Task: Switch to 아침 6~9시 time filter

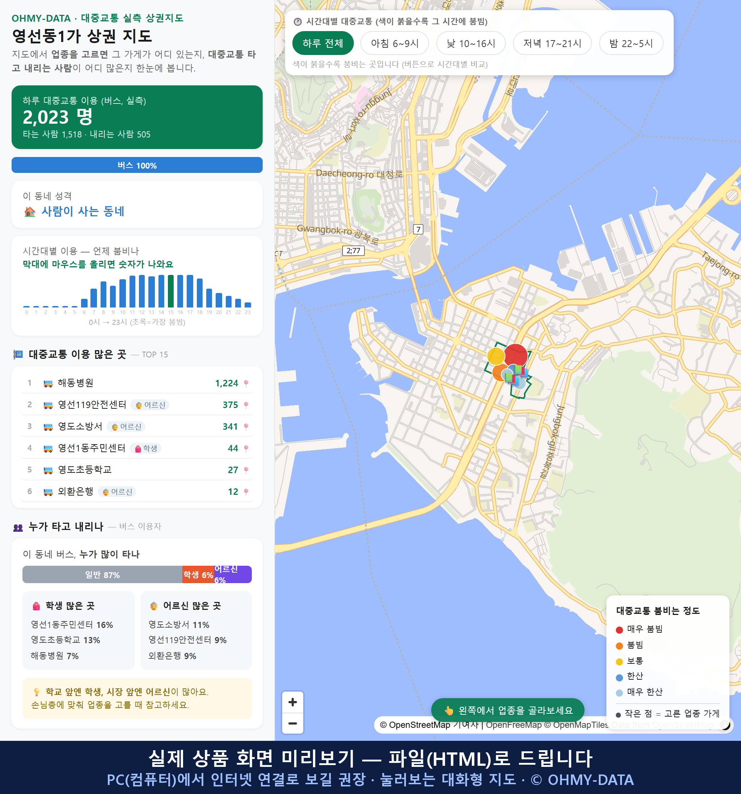Action: pos(394,43)
